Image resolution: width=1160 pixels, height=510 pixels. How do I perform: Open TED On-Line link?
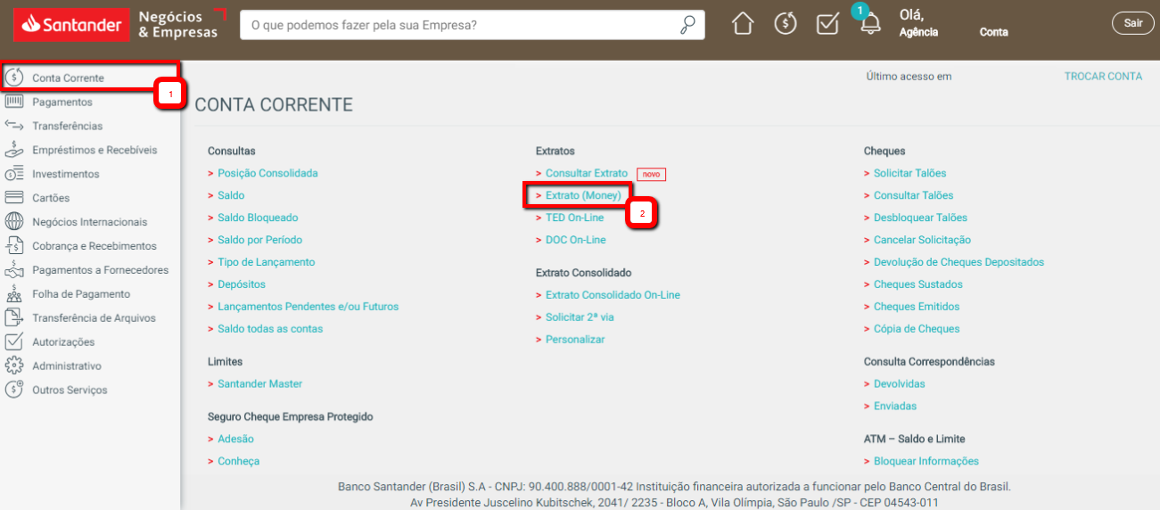(x=574, y=218)
